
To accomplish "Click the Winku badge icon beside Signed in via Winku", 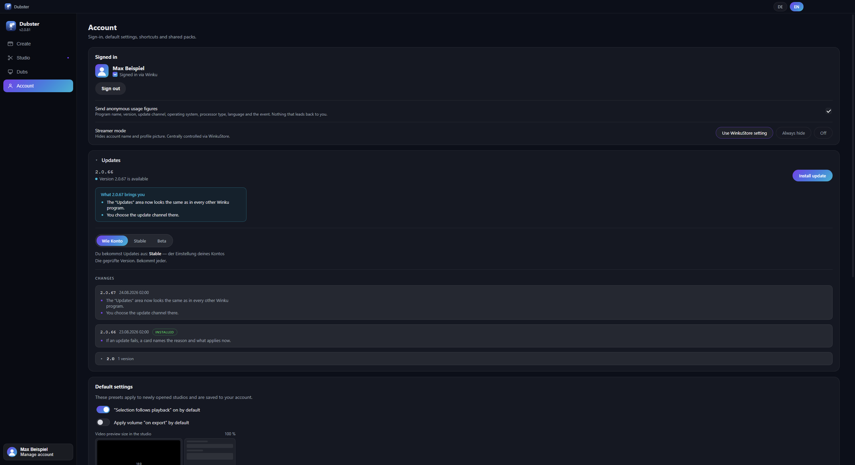I will [x=115, y=74].
